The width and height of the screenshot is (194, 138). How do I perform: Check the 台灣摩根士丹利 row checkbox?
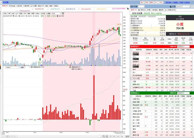click(x=131, y=87)
